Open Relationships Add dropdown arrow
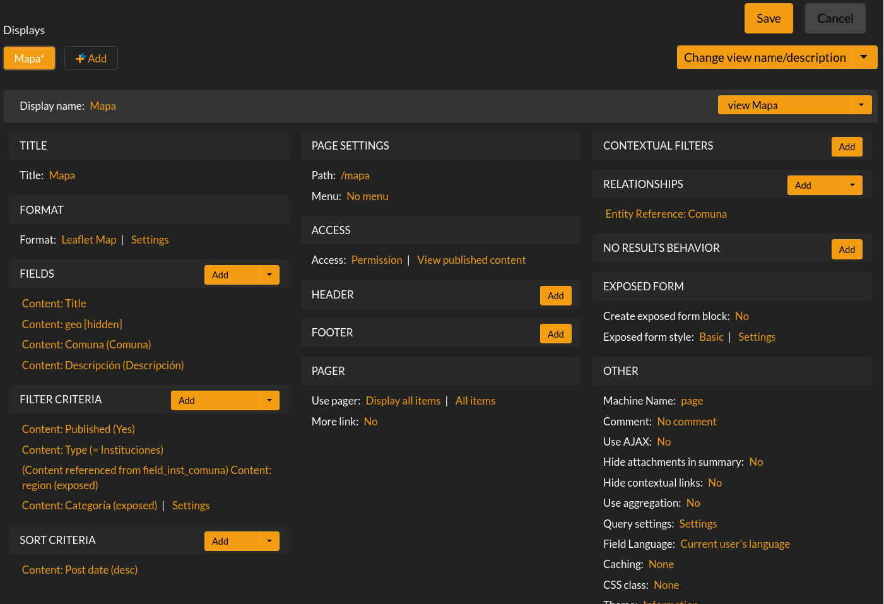 [852, 185]
